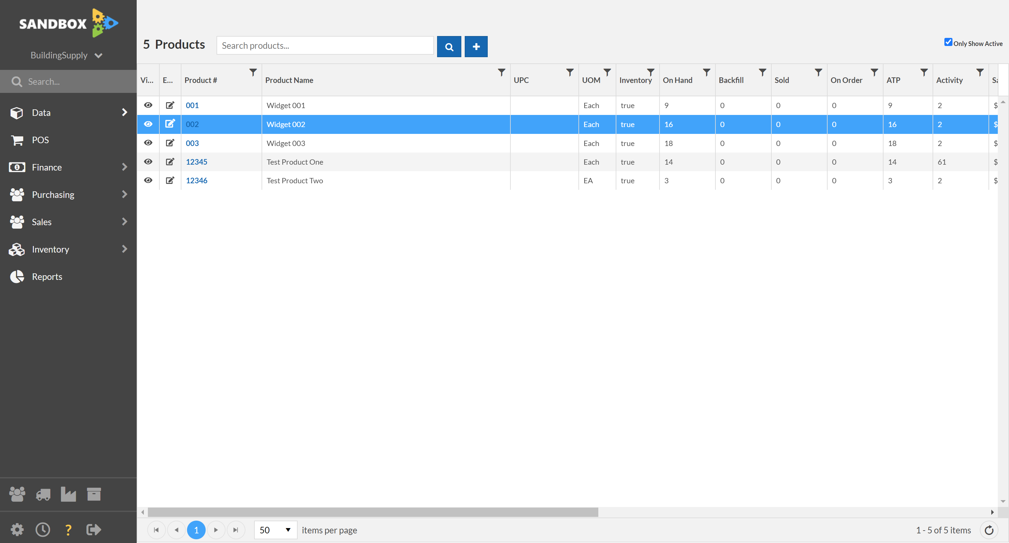The height and width of the screenshot is (543, 1009).
Task: Click filter icon on Product # column
Action: [x=253, y=72]
